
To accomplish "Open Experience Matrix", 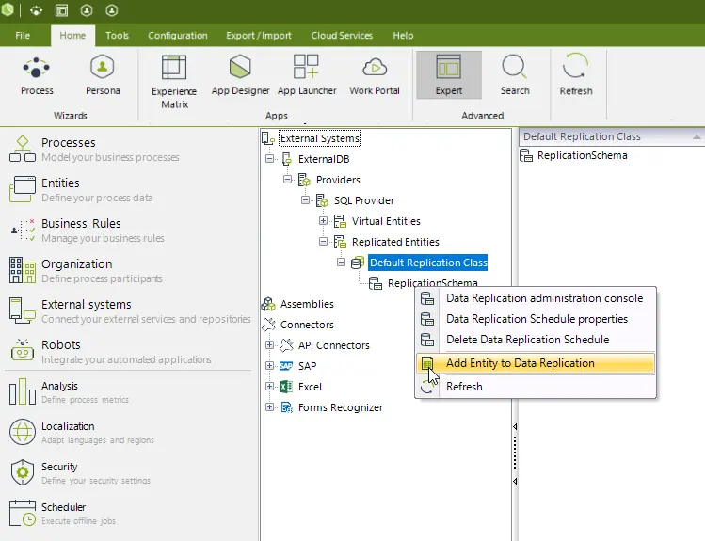I will click(x=174, y=82).
